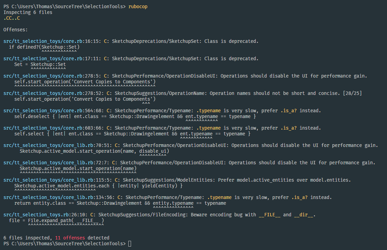Open file path tt_selection_toys.rb:26:10
This screenshot has height=250, width=387.
tap(45, 215)
